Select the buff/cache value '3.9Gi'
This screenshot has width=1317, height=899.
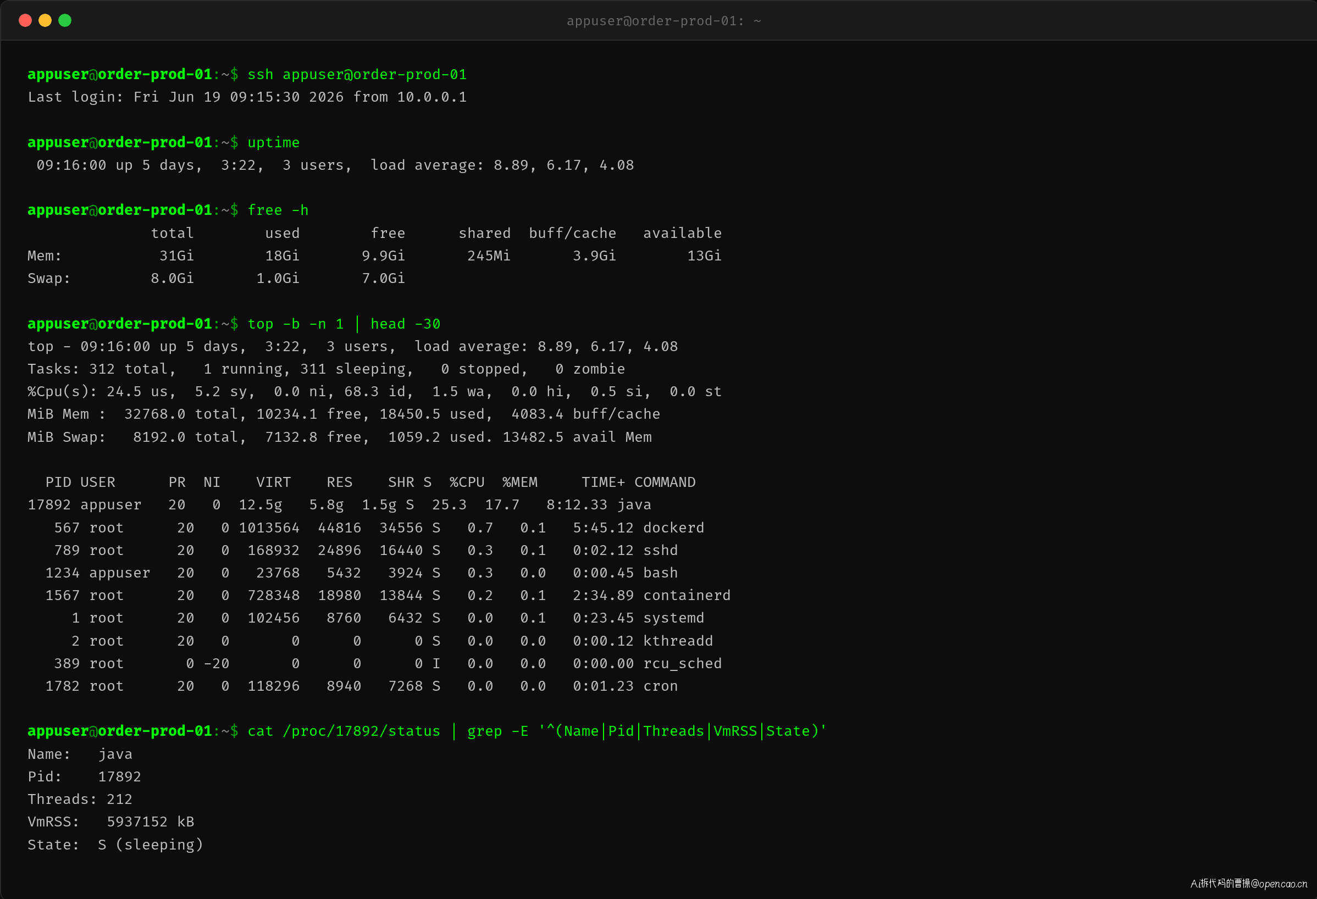[x=594, y=256]
